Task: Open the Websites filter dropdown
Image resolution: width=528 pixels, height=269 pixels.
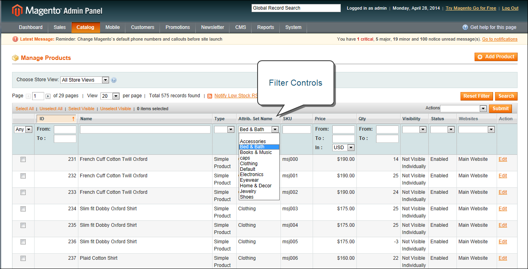Action: (477, 129)
